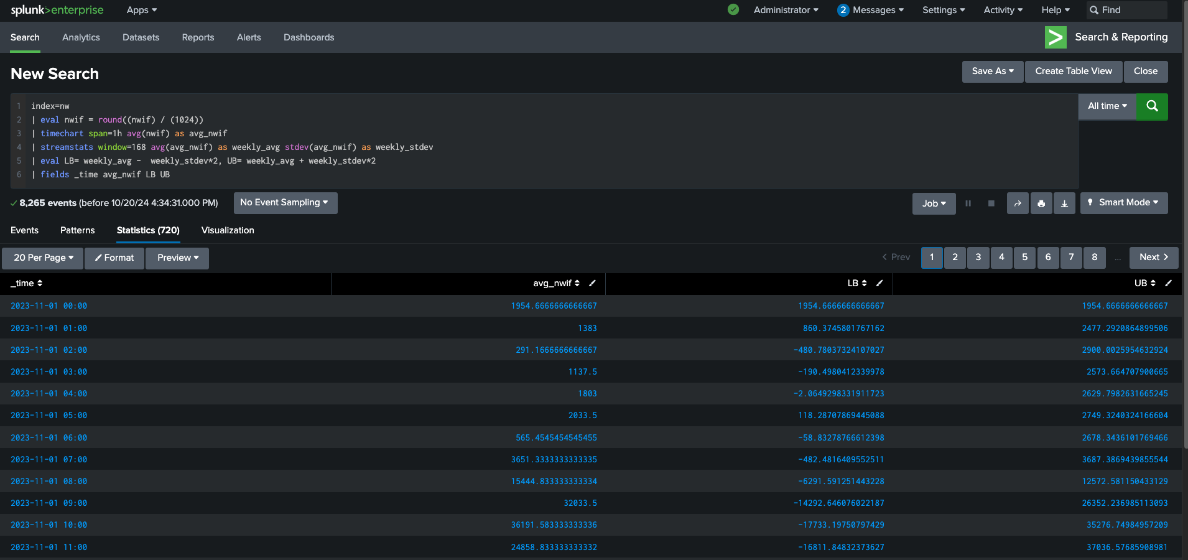Sort by the LB column
Viewport: 1188px width, 560px height.
pyautogui.click(x=857, y=283)
